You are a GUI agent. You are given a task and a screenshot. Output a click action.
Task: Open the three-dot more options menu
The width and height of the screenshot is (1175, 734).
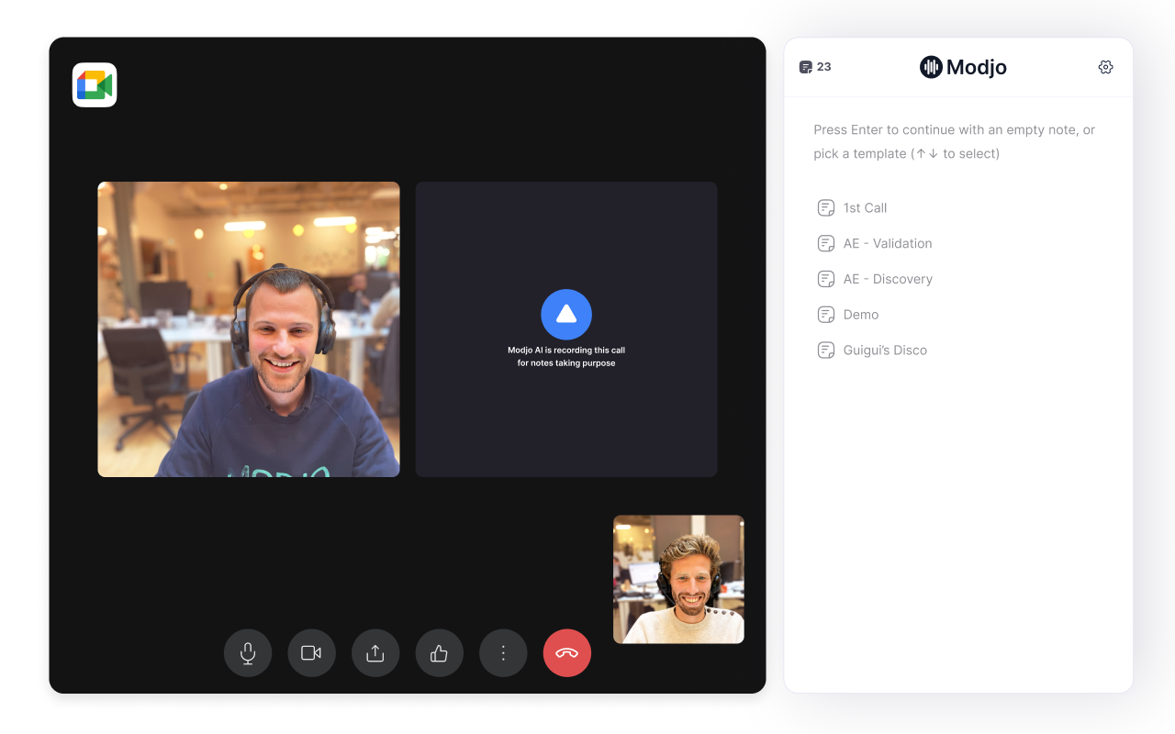(x=503, y=653)
